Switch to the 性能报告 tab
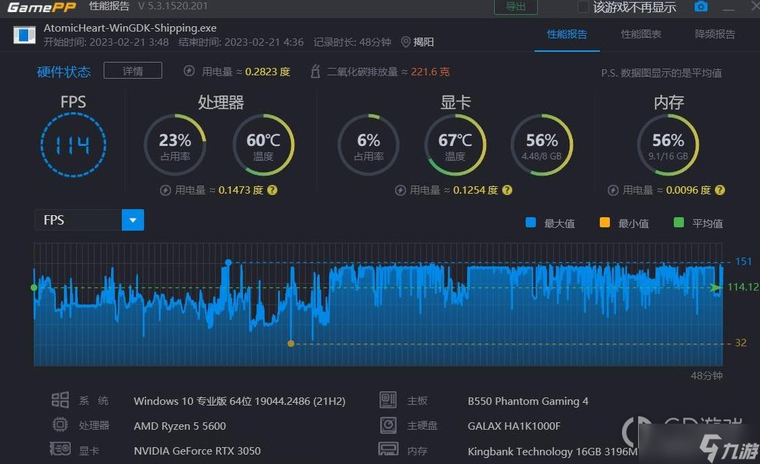This screenshot has width=760, height=464. click(567, 34)
